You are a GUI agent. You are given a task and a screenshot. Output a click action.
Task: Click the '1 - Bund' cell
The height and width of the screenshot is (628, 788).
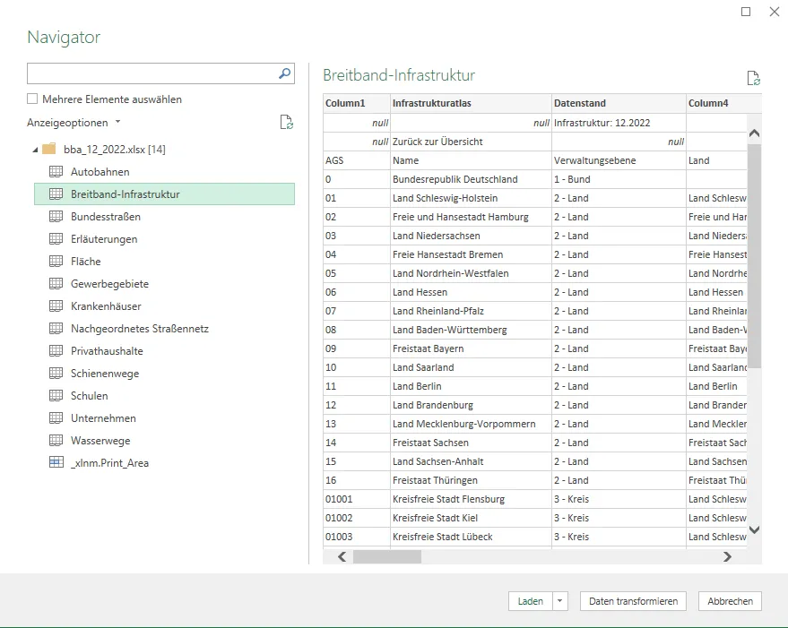coord(619,179)
